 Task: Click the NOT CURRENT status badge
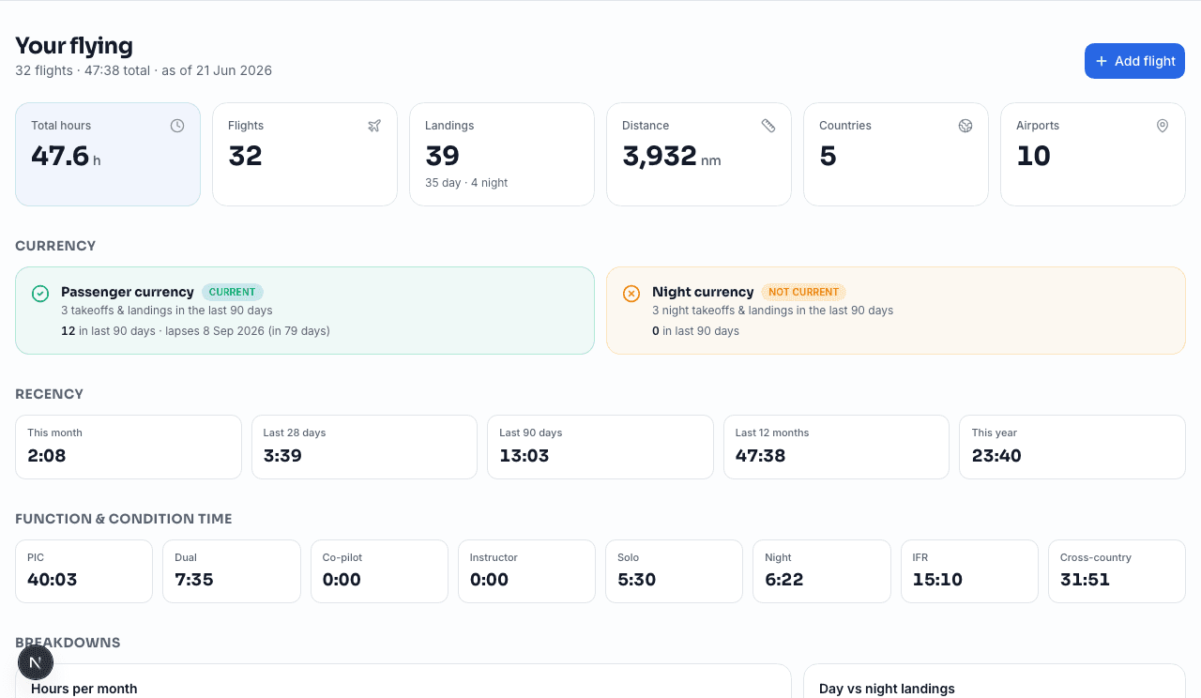click(803, 292)
